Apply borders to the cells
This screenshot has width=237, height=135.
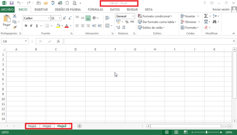47,26
